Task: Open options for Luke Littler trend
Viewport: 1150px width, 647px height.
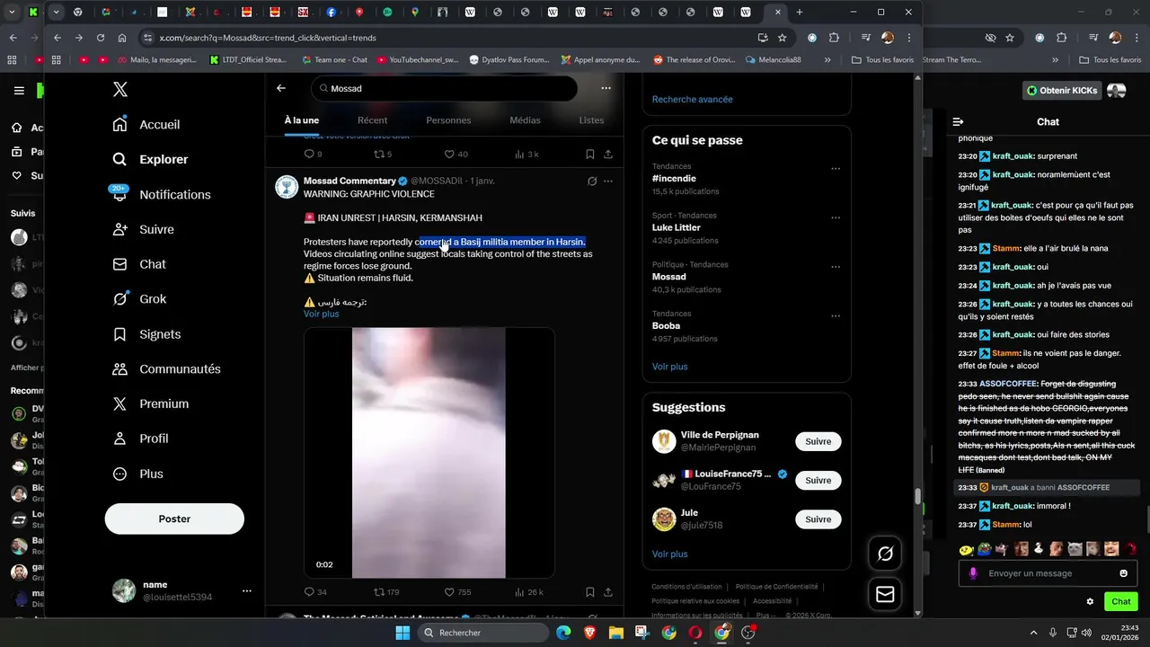Action: tap(836, 217)
